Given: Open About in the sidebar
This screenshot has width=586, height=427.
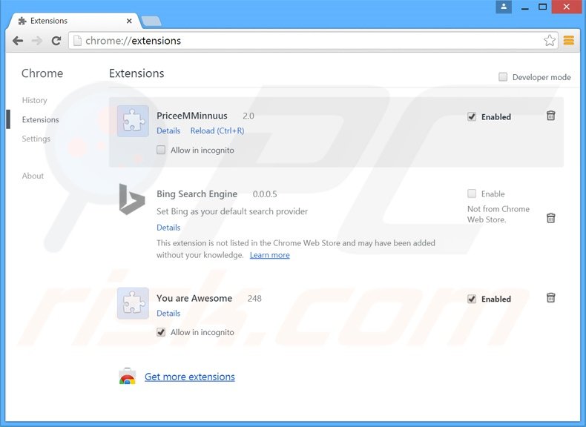Looking at the screenshot, I should (x=33, y=176).
